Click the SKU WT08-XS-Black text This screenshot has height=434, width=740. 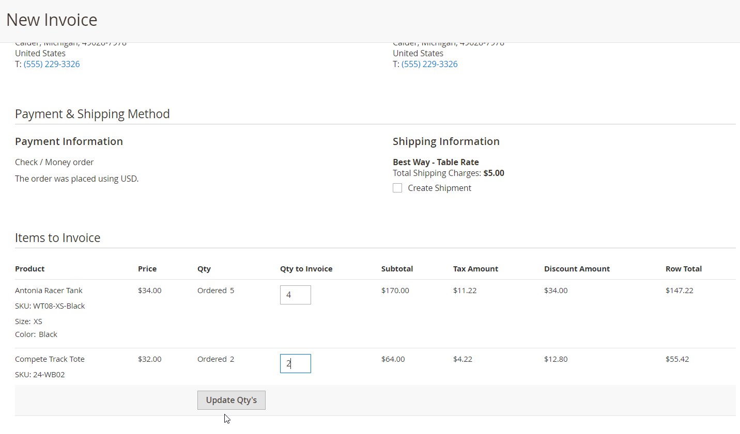[50, 306]
